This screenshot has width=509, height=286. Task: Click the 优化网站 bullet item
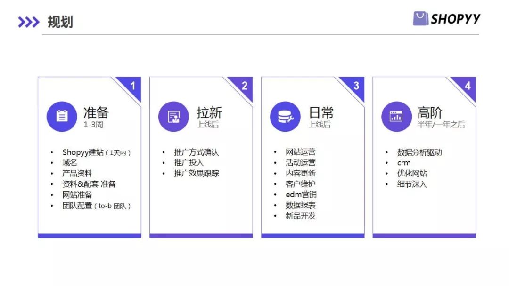coord(412,173)
